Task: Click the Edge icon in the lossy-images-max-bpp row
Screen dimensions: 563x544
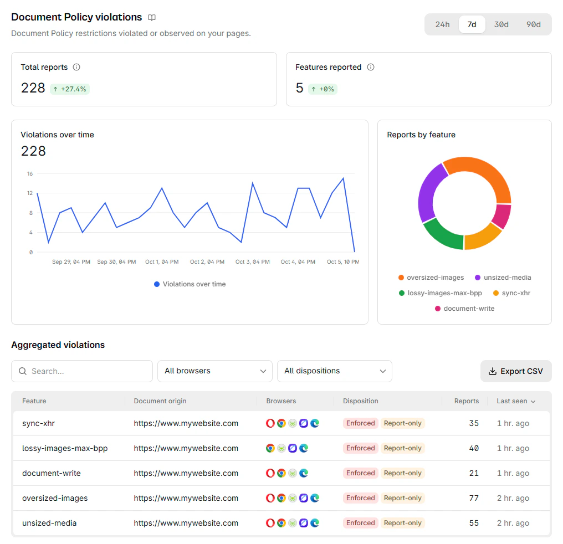Action: tap(304, 448)
